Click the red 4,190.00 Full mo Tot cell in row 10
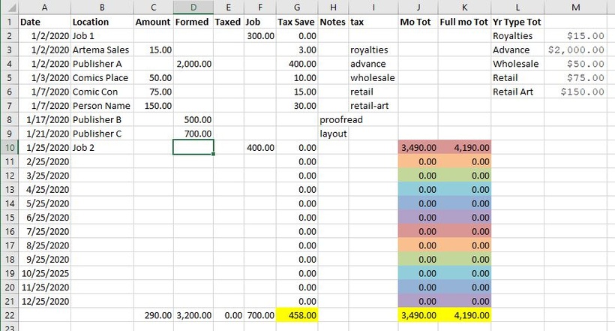The height and width of the screenshot is (331, 615). pyautogui.click(x=464, y=148)
